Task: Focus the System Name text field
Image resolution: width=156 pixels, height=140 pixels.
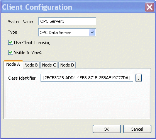Action: (67, 21)
